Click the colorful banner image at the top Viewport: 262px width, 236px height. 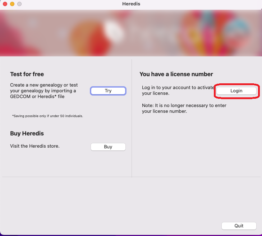[131, 33]
